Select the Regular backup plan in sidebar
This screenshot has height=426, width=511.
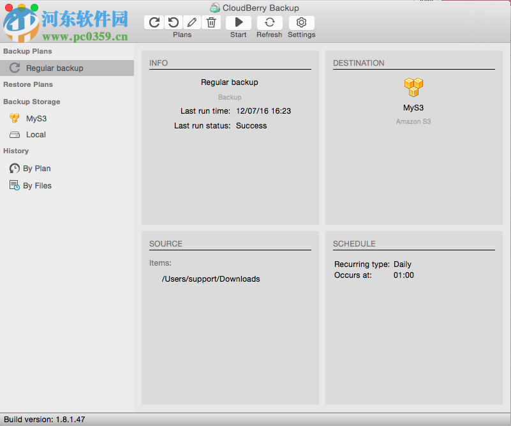[48, 68]
